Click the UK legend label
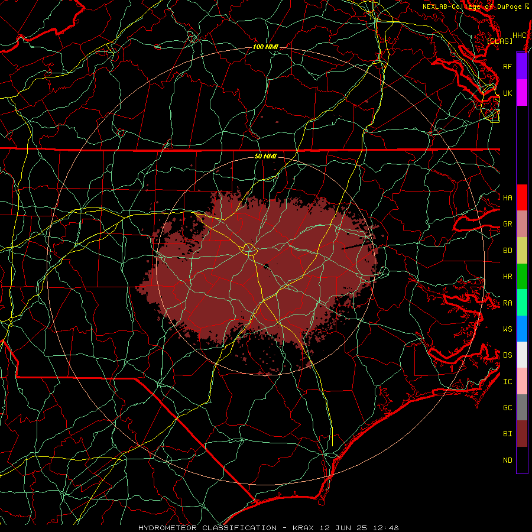Screen dimensions: 532x532 tap(507, 93)
